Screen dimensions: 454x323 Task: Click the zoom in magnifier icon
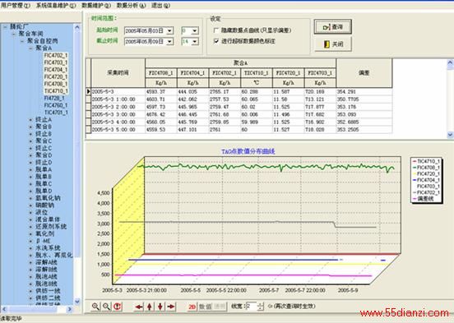point(95,307)
